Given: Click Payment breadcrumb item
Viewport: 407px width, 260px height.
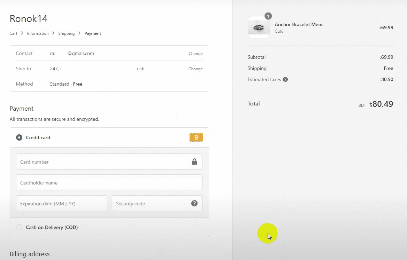Looking at the screenshot, I should click(93, 33).
